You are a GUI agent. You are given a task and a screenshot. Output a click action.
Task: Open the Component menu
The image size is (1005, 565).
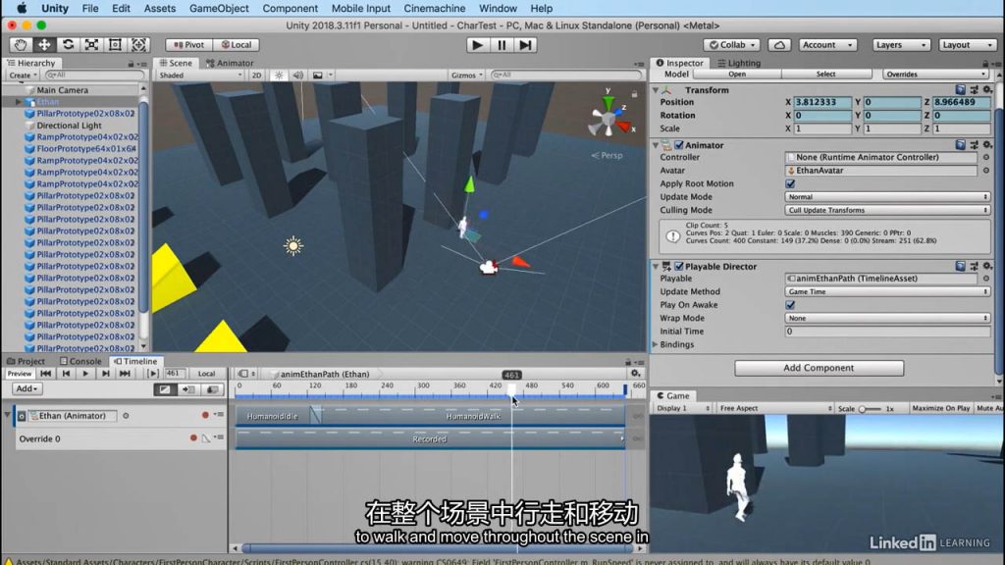290,8
